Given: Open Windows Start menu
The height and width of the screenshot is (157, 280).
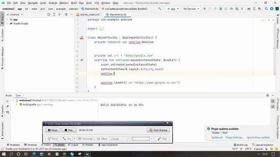Looking at the screenshot, I should click(x=3, y=154).
